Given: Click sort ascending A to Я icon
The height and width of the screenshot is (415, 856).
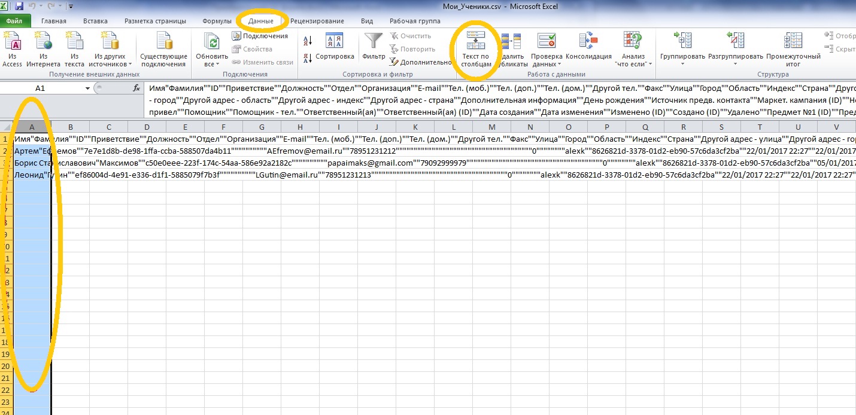Looking at the screenshot, I should coord(308,41).
